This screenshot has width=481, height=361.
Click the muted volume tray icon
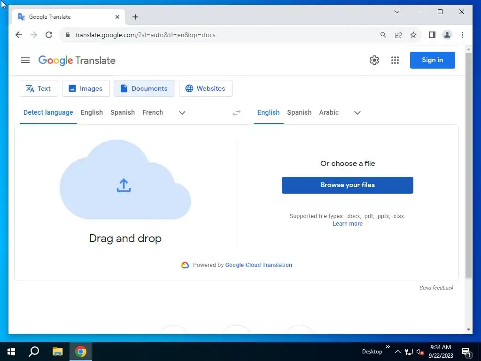pos(420,352)
